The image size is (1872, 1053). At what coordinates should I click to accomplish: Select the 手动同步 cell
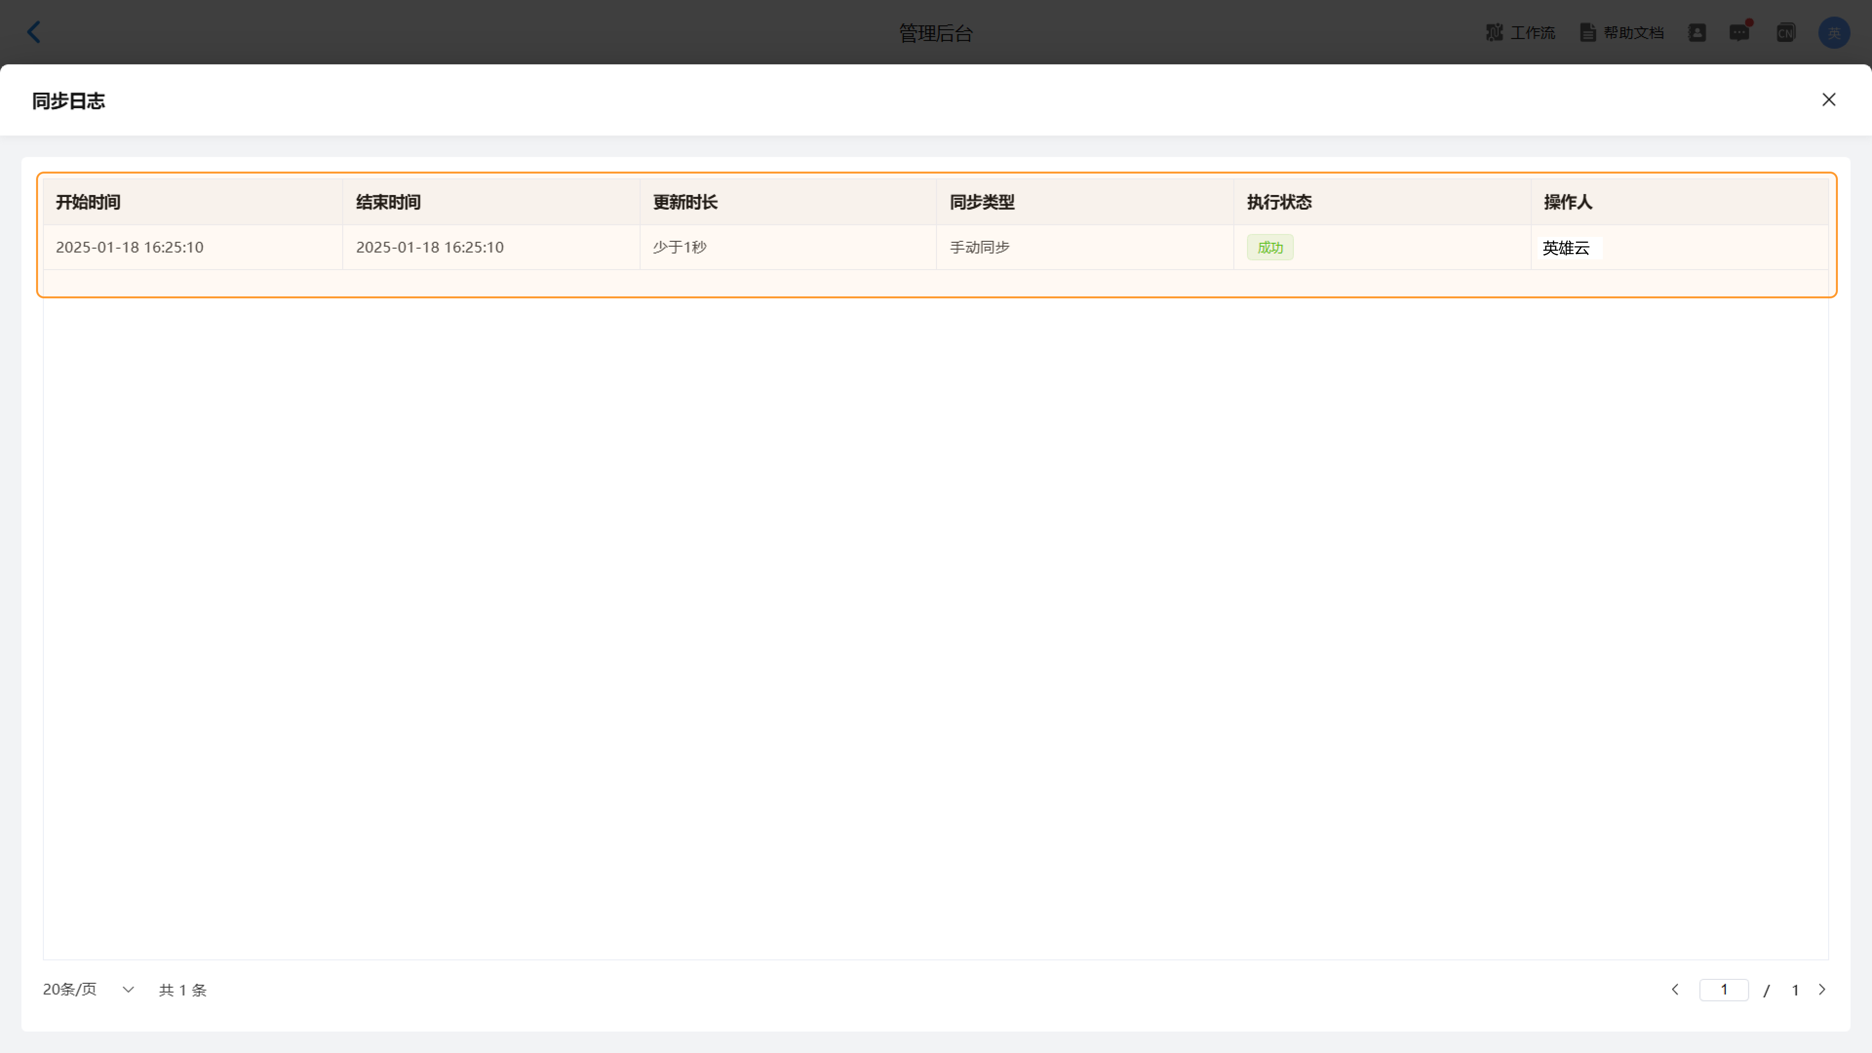coord(1086,247)
